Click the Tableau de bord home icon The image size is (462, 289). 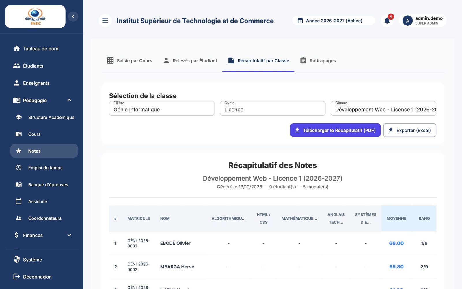tap(17, 49)
